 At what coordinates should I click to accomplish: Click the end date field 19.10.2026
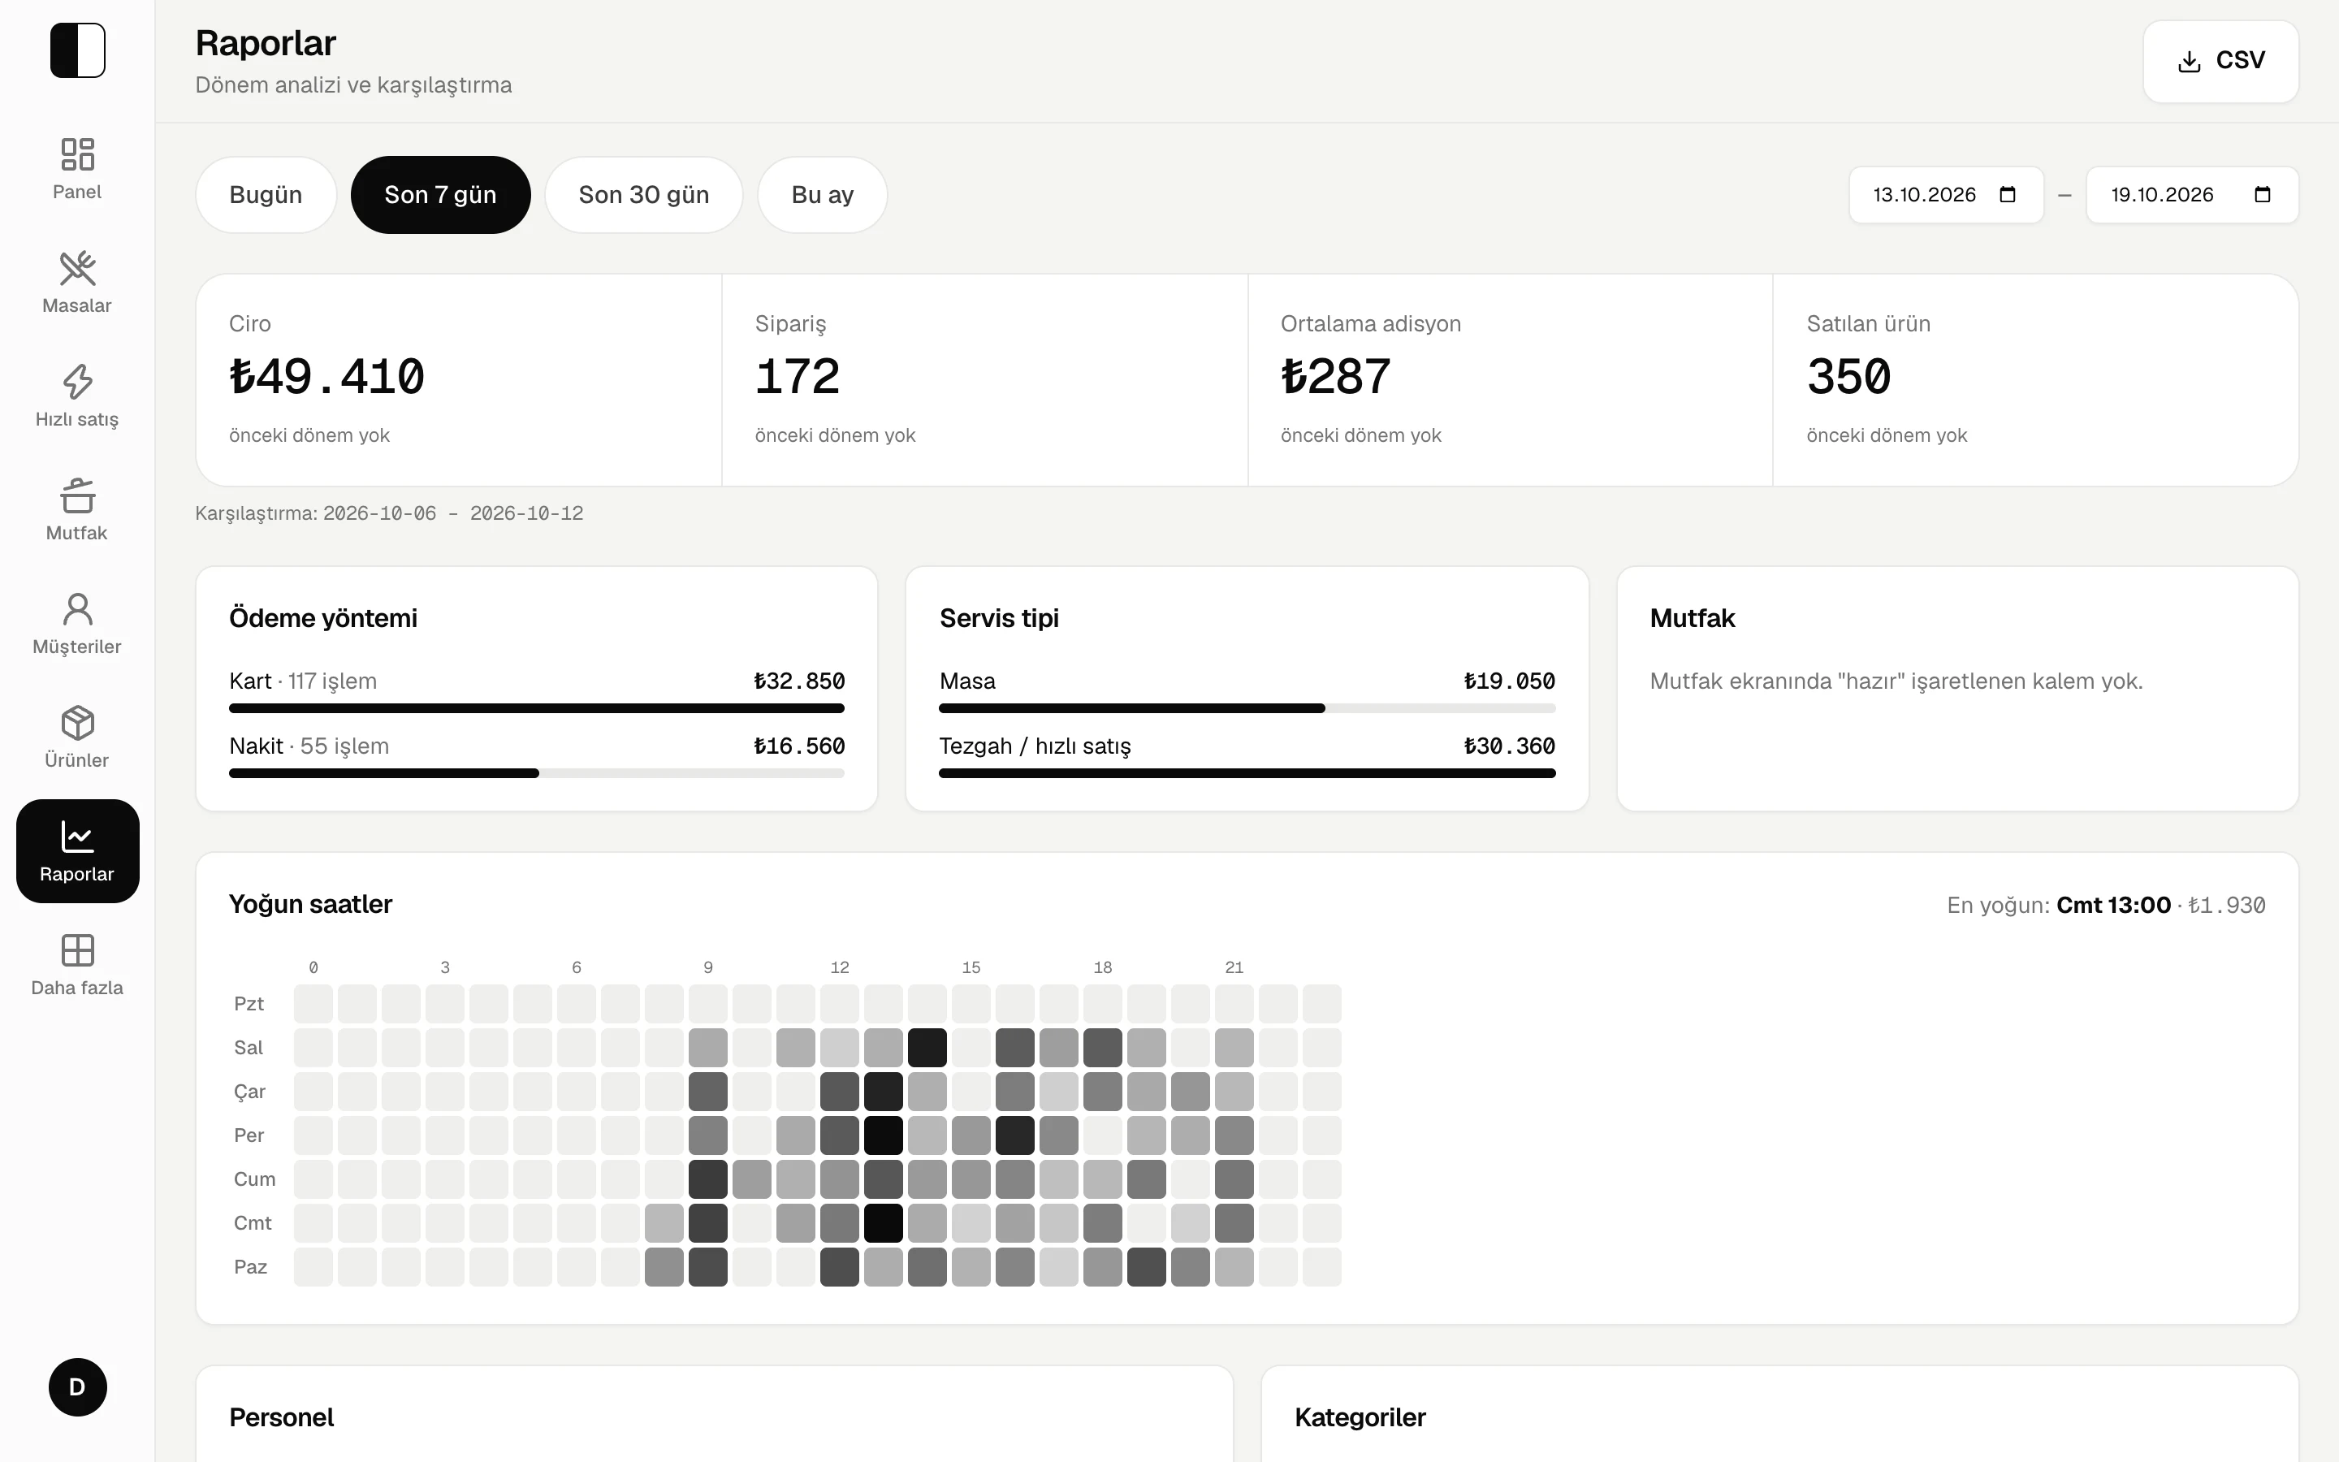click(x=2192, y=194)
